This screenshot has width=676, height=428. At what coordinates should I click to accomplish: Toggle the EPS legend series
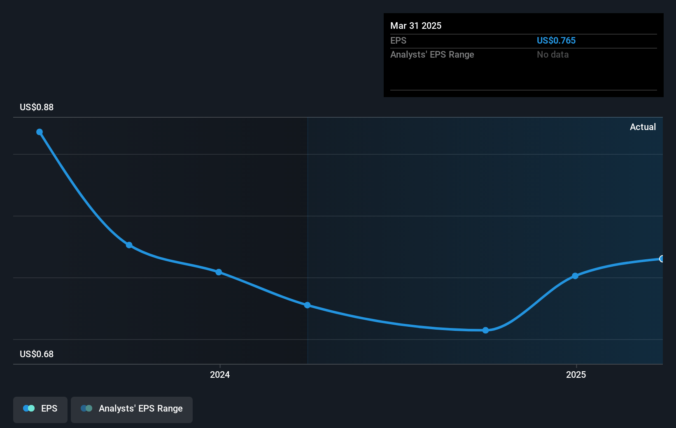click(x=40, y=409)
